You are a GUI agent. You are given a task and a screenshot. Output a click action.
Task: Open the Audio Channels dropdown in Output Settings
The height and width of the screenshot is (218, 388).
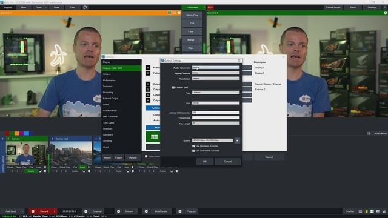click(216, 67)
